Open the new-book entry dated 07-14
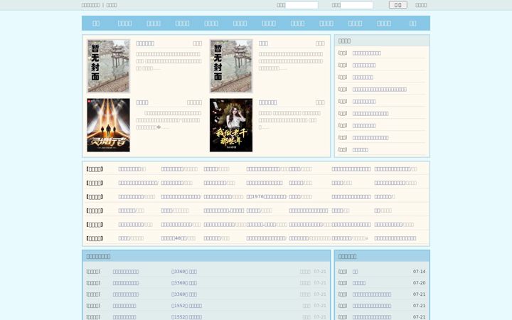The image size is (512, 320). [356, 272]
